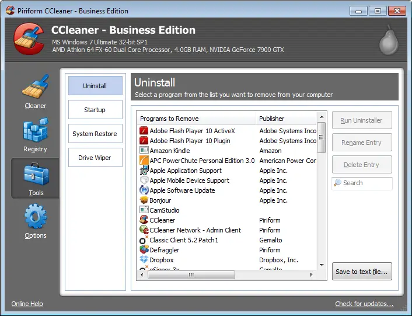412x316 pixels.
Task: Select Classic Client 5.2 Patch1 entry
Action: [x=227, y=239]
